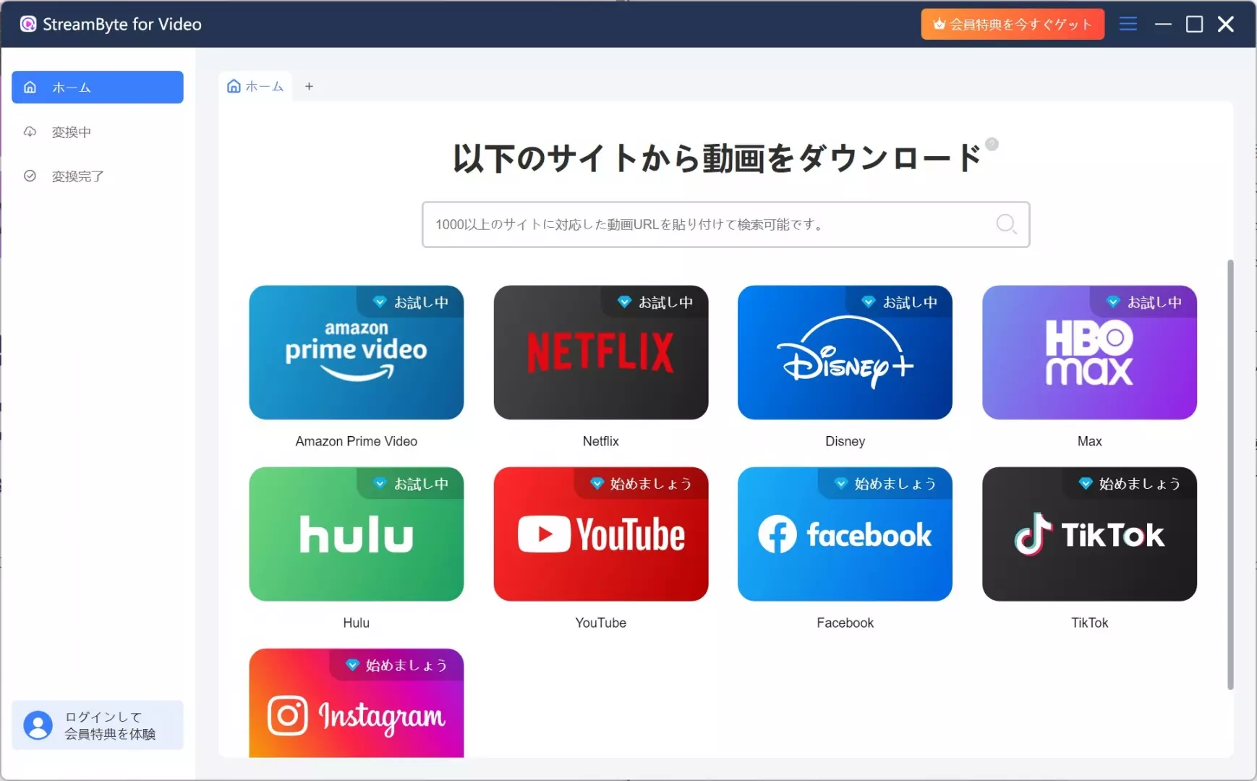Click the Netflix caption text

(x=600, y=441)
